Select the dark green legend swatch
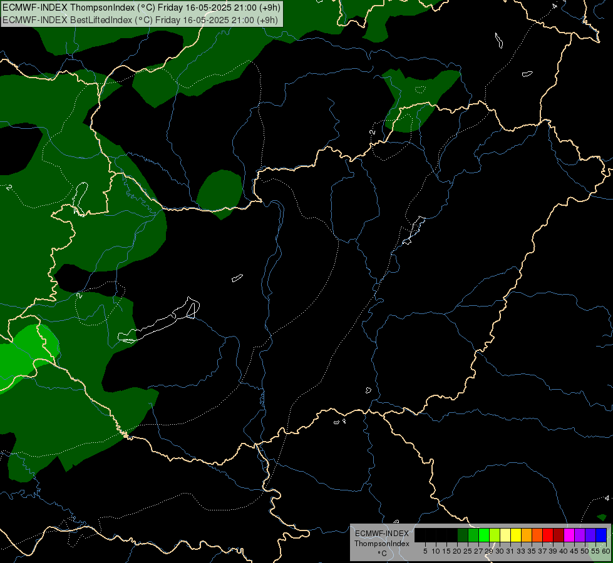 coord(463,535)
